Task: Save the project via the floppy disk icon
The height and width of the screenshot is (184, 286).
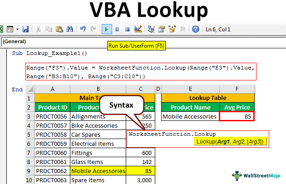Action: [x=25, y=30]
